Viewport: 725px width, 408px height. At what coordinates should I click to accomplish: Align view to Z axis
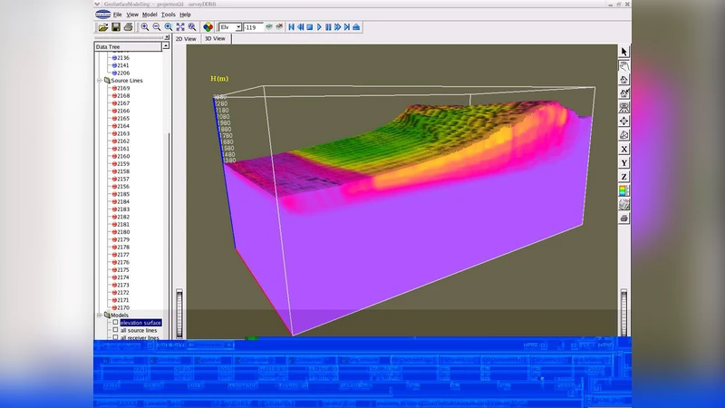[624, 176]
